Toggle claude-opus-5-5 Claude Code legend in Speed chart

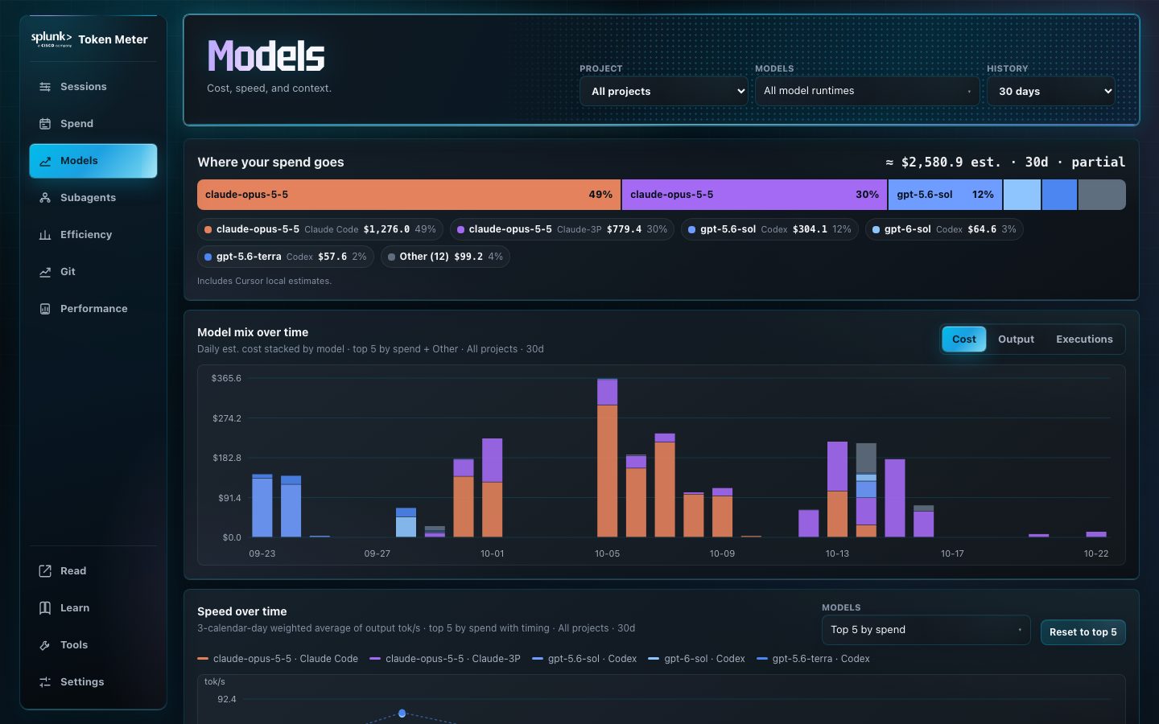coord(278,659)
